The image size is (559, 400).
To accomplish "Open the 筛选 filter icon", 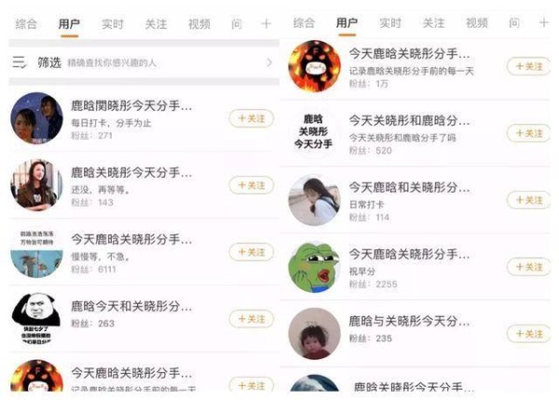I will 19,62.
